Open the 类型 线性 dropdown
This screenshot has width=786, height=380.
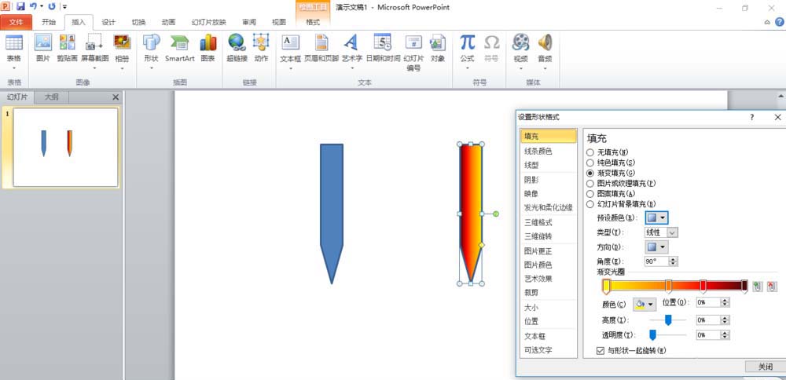point(661,232)
